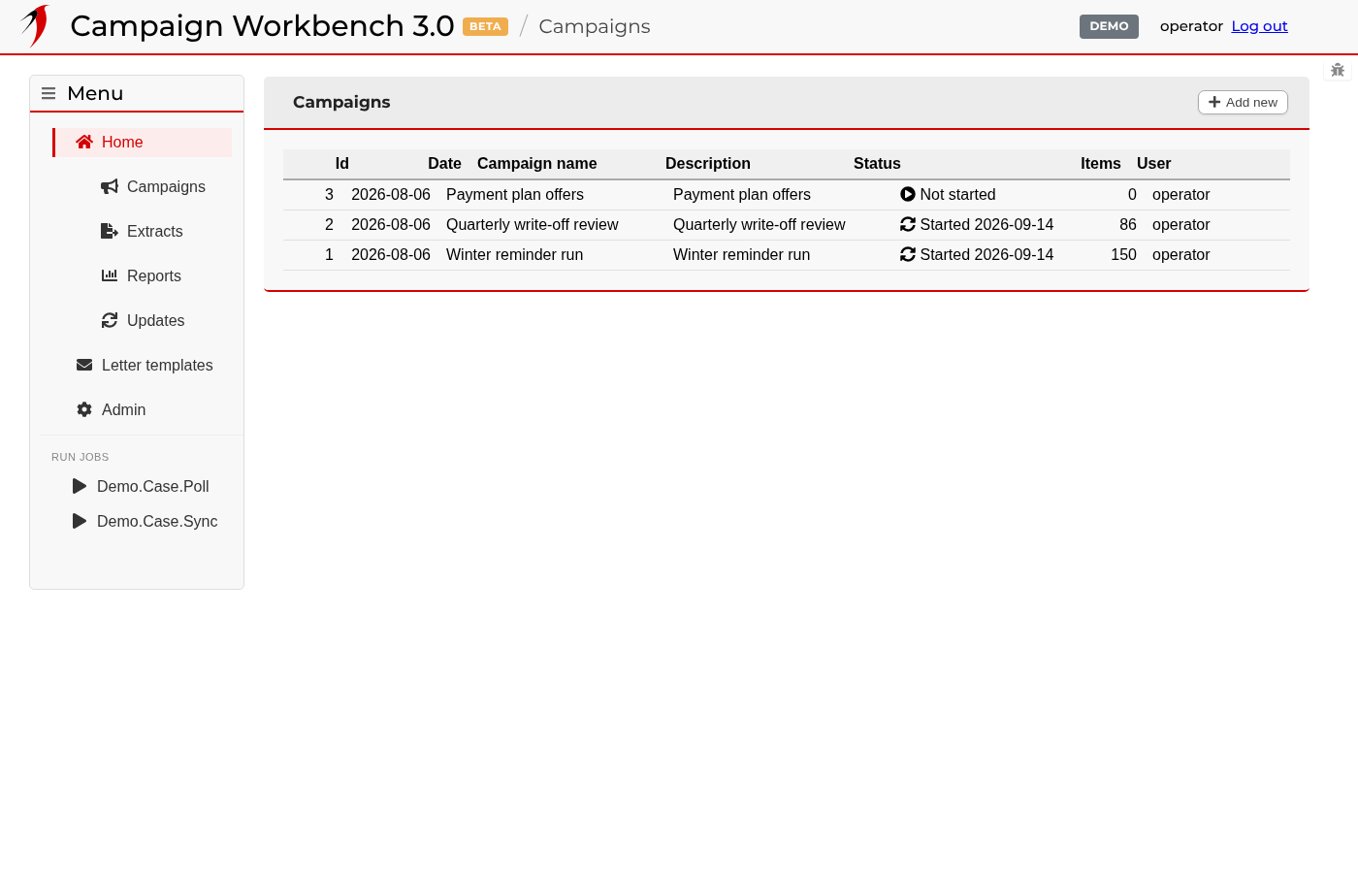Click the Extracts file export icon

pos(110,231)
